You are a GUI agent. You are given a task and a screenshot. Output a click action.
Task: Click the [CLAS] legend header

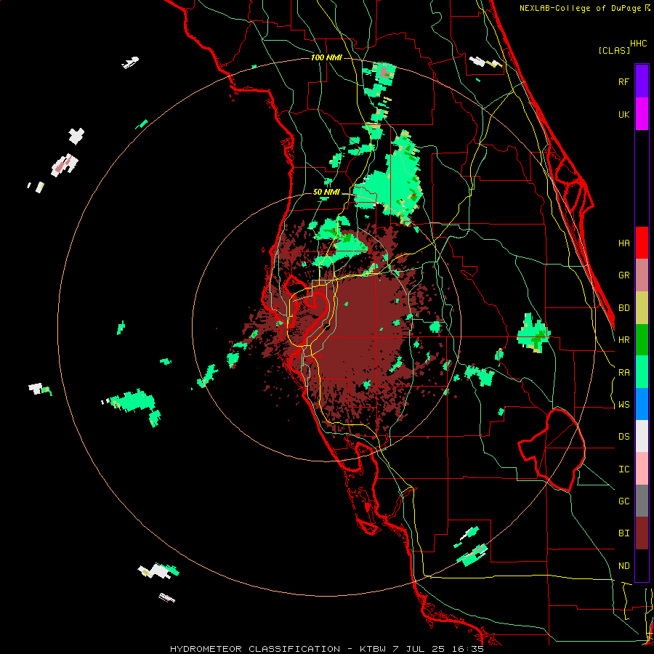[614, 50]
